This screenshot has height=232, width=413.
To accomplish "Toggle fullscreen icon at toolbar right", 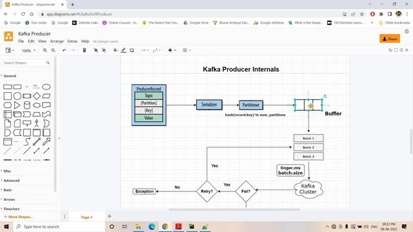I will click(396, 50).
